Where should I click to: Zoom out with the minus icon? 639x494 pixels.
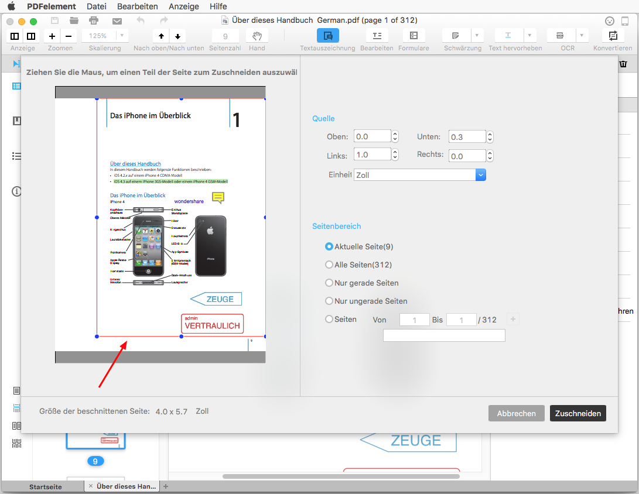tap(69, 36)
